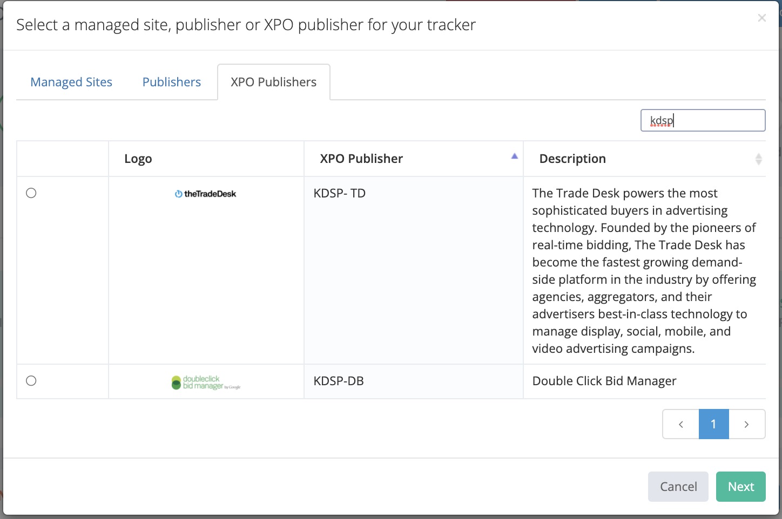Open the Publishers tab
This screenshot has width=782, height=519.
[171, 82]
